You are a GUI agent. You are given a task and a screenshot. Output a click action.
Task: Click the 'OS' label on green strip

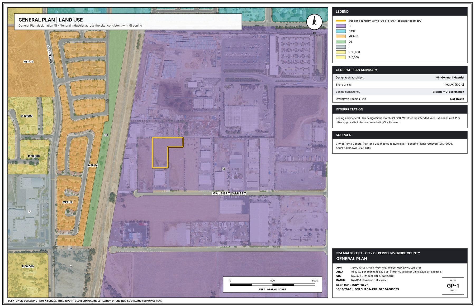[106, 135]
